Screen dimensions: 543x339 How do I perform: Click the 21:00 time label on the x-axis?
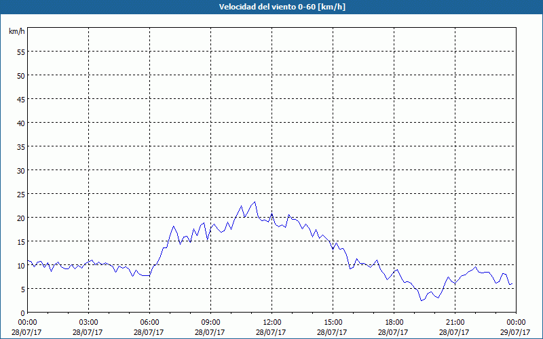(x=455, y=323)
